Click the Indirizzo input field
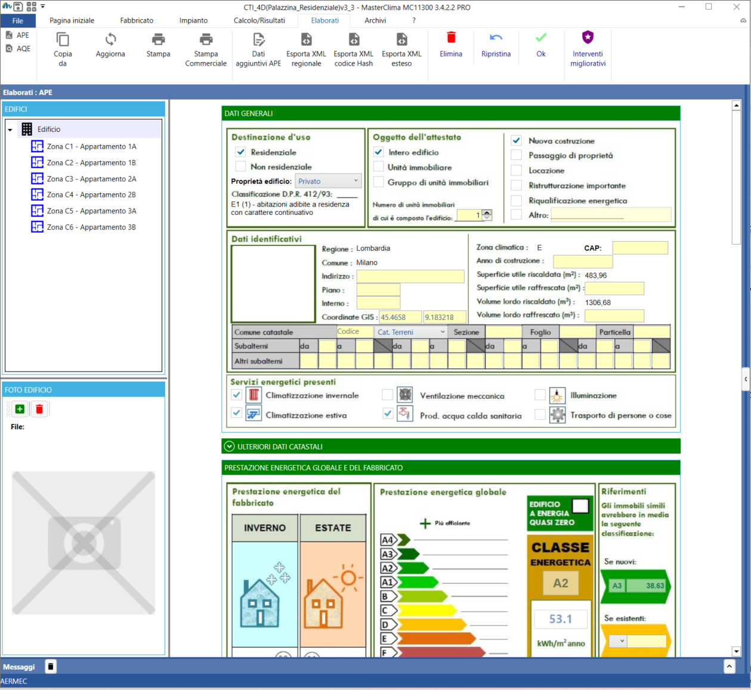The image size is (751, 690). 410,276
